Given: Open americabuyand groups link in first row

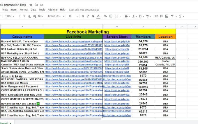Looking at the screenshot, I should [x=73, y=41].
